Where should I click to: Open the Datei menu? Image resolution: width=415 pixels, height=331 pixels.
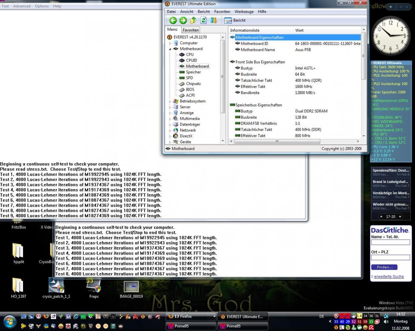171,11
